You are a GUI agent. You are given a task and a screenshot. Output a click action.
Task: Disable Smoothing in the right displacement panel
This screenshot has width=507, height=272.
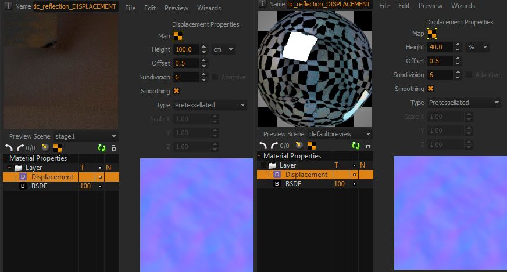pyautogui.click(x=431, y=89)
